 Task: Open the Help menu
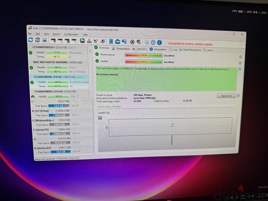point(85,35)
